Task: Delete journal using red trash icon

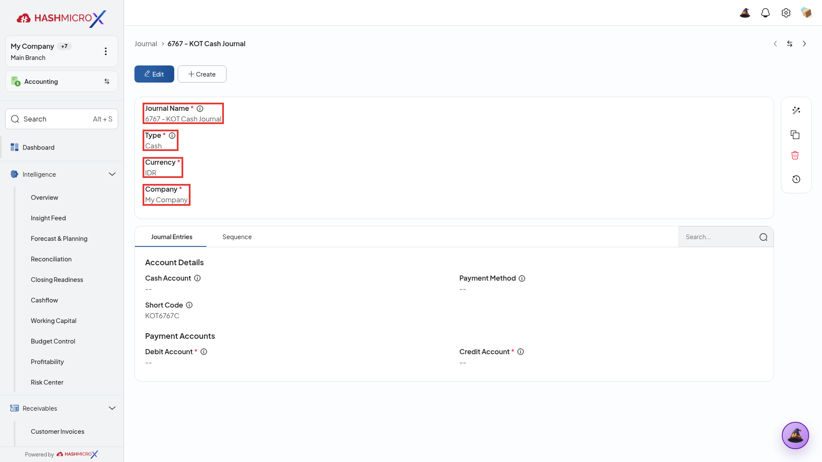Action: click(795, 155)
